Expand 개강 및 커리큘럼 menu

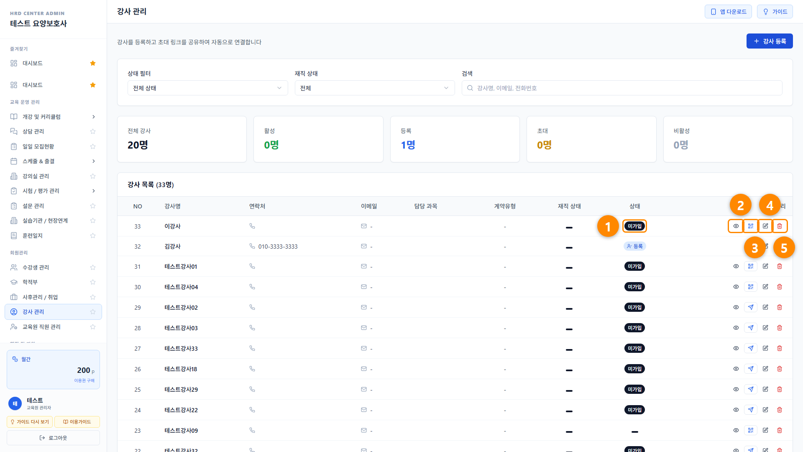point(53,117)
